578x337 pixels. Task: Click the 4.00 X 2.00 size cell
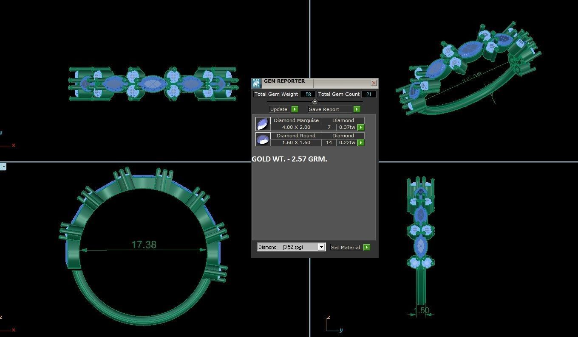pyautogui.click(x=296, y=127)
